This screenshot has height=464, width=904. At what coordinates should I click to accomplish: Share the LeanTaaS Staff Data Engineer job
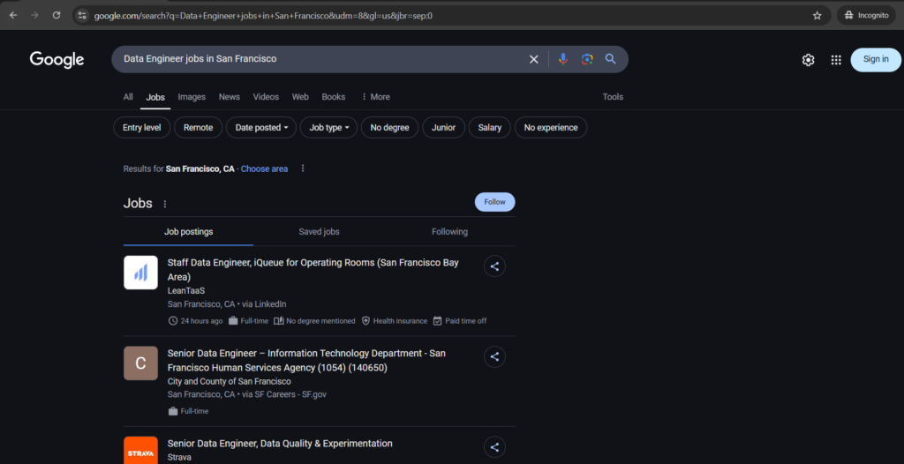tap(494, 266)
